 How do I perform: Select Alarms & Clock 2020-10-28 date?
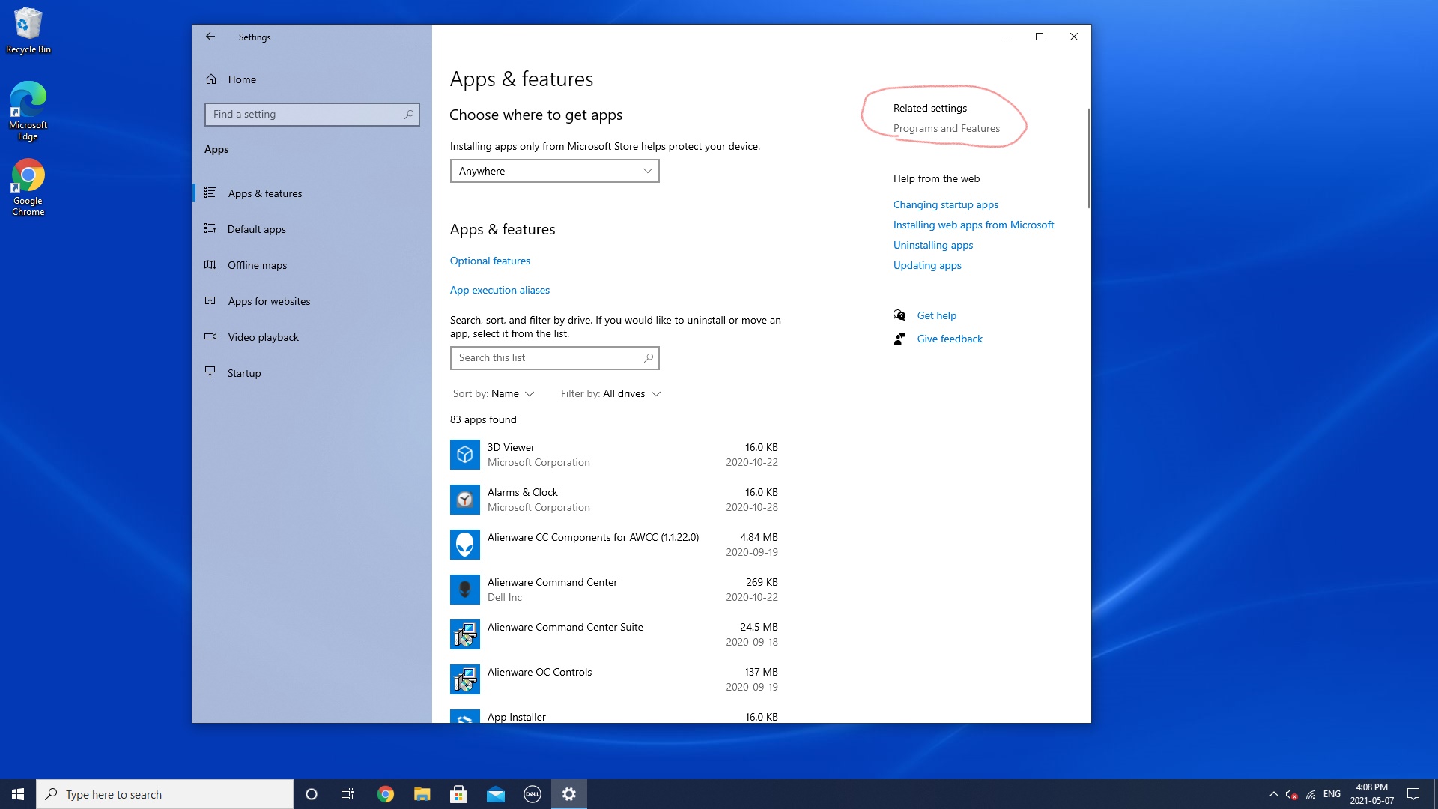click(x=751, y=507)
